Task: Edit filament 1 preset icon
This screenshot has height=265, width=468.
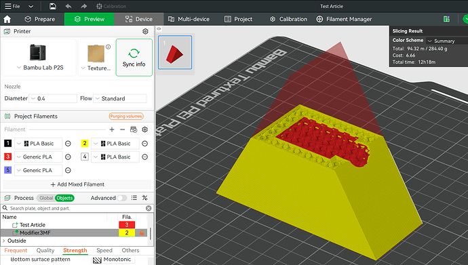Action: 68,144
